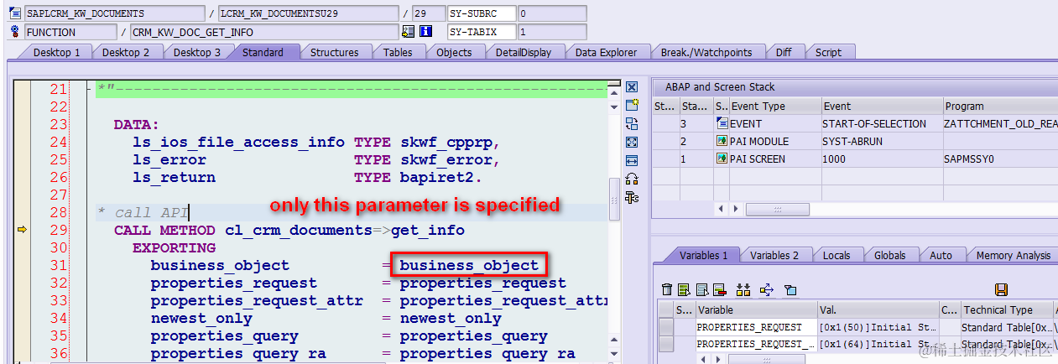Click the gear icon next to FUNCTION
The width and height of the screenshot is (1058, 364).
[x=15, y=32]
